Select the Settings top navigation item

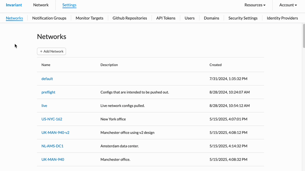click(69, 5)
